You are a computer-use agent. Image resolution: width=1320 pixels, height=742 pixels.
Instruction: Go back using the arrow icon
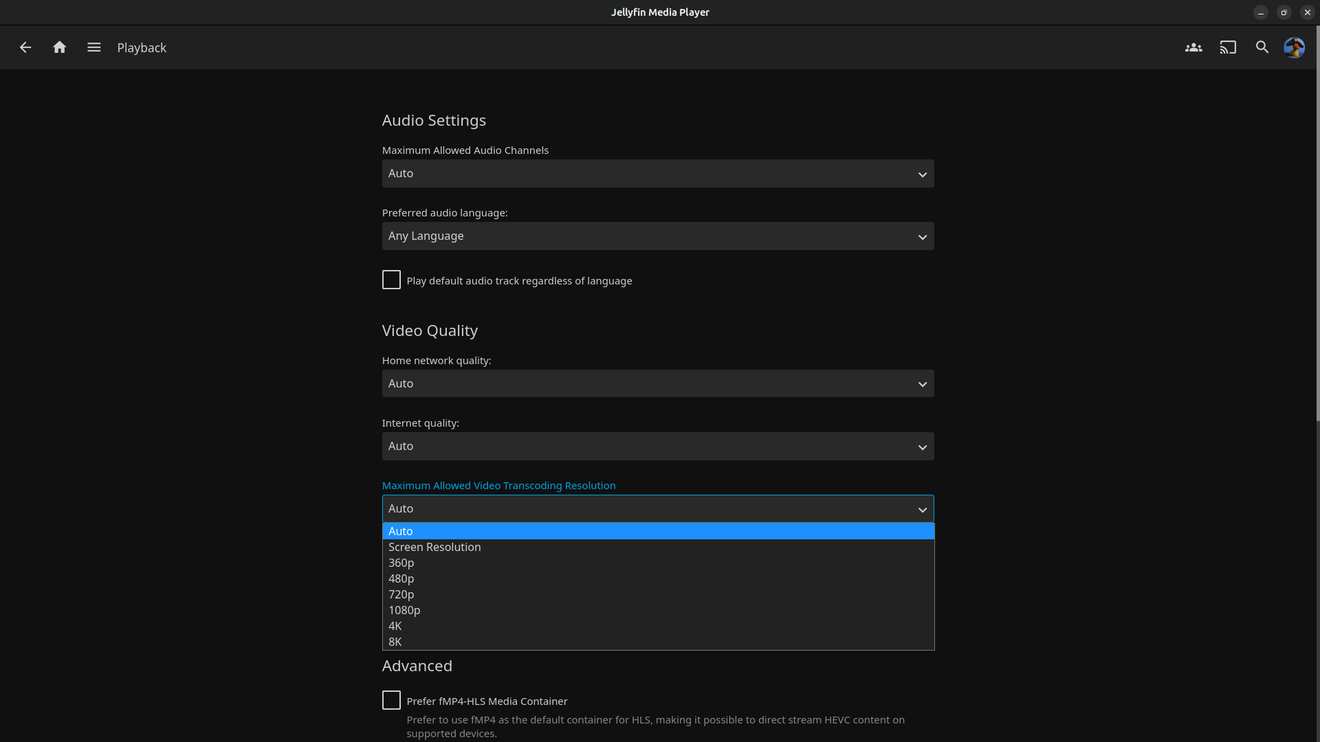(x=25, y=47)
